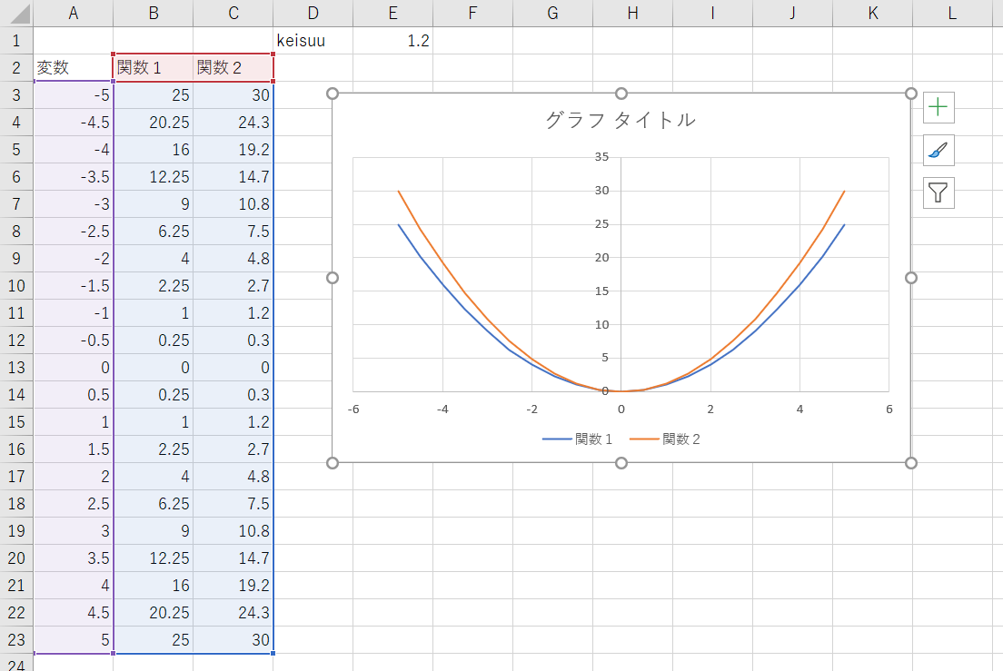The height and width of the screenshot is (671, 1003).
Task: Select the 関数 1 header cell B2
Action: pos(153,67)
